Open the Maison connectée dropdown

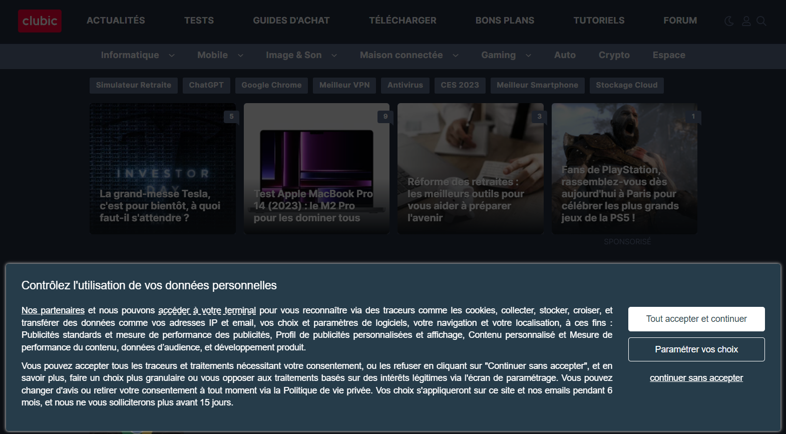pyautogui.click(x=455, y=56)
